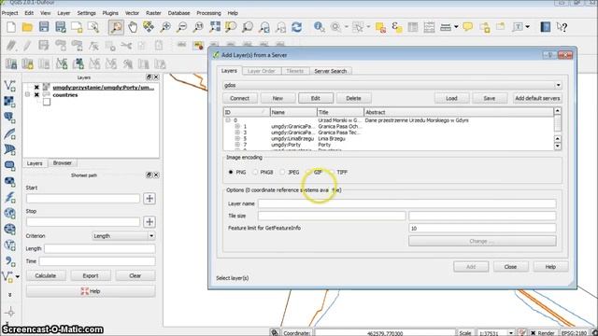598x336 pixels.
Task: Select the PNG image encoding
Action: pyautogui.click(x=231, y=172)
